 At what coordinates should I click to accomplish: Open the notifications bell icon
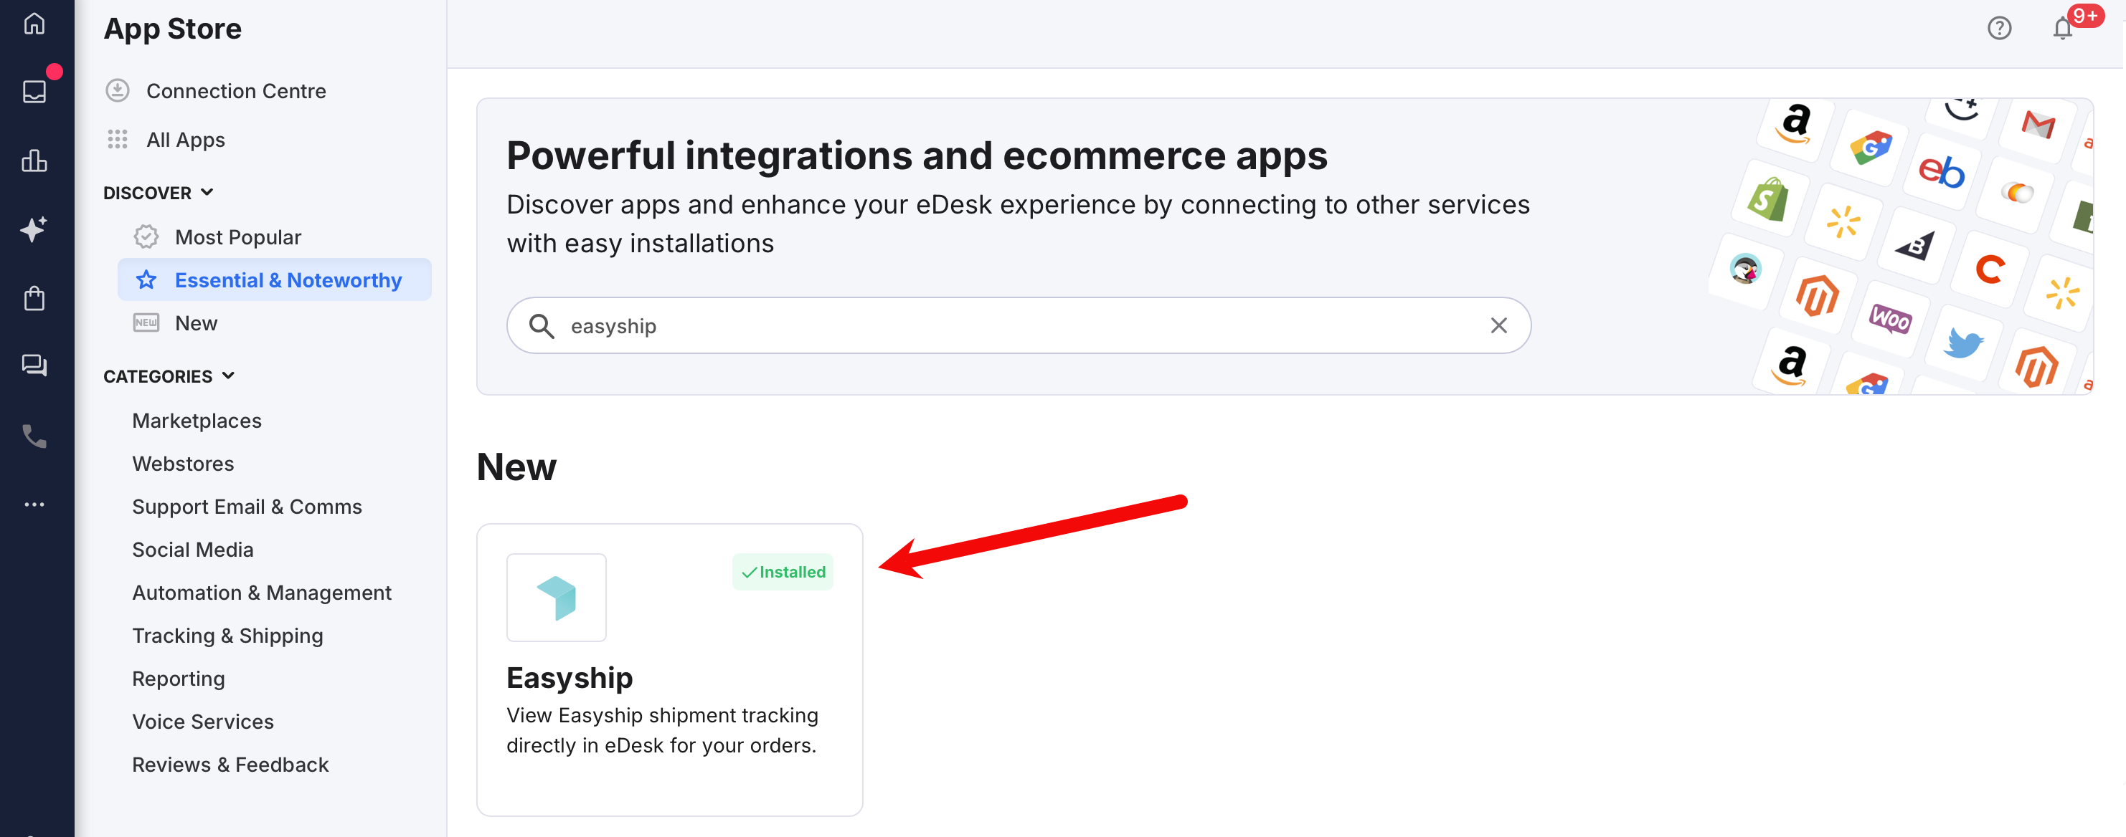click(2061, 28)
